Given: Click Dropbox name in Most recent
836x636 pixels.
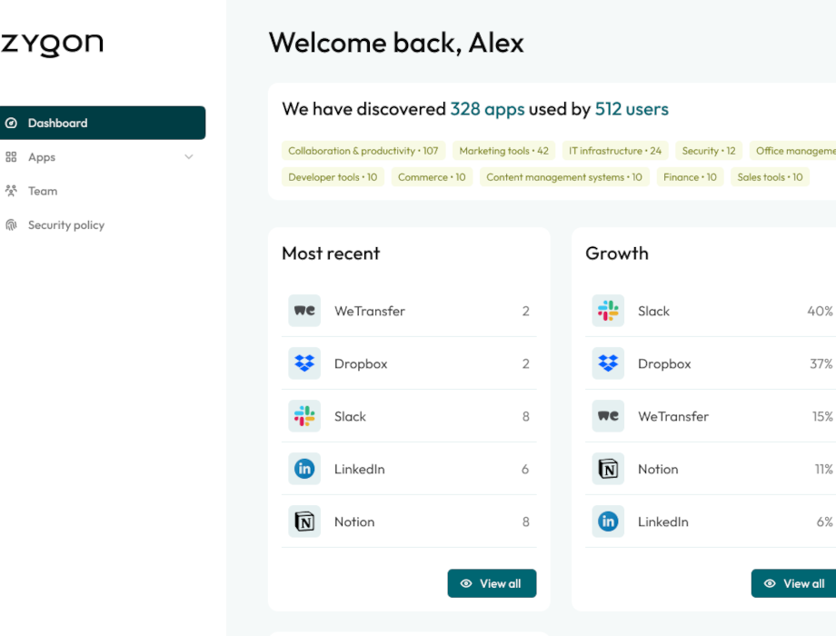Looking at the screenshot, I should 361,363.
